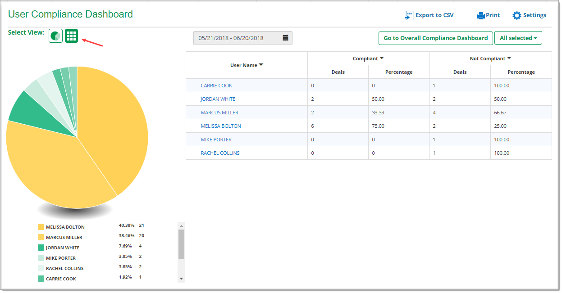The width and height of the screenshot is (562, 293).
Task: Select MELISSA BOLTON legend label
Action: 65,227
